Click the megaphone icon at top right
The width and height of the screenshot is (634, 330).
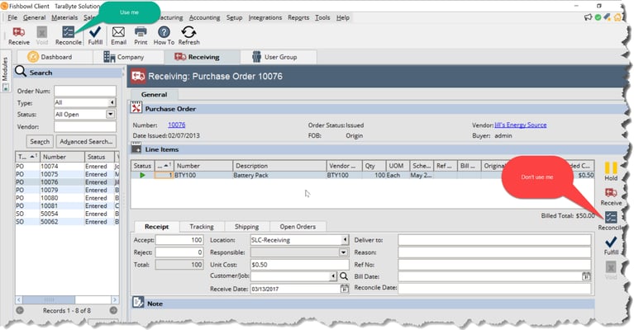coord(589,17)
